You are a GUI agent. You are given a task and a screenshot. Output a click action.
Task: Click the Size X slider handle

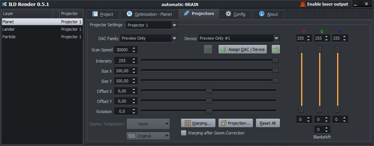point(275,70)
